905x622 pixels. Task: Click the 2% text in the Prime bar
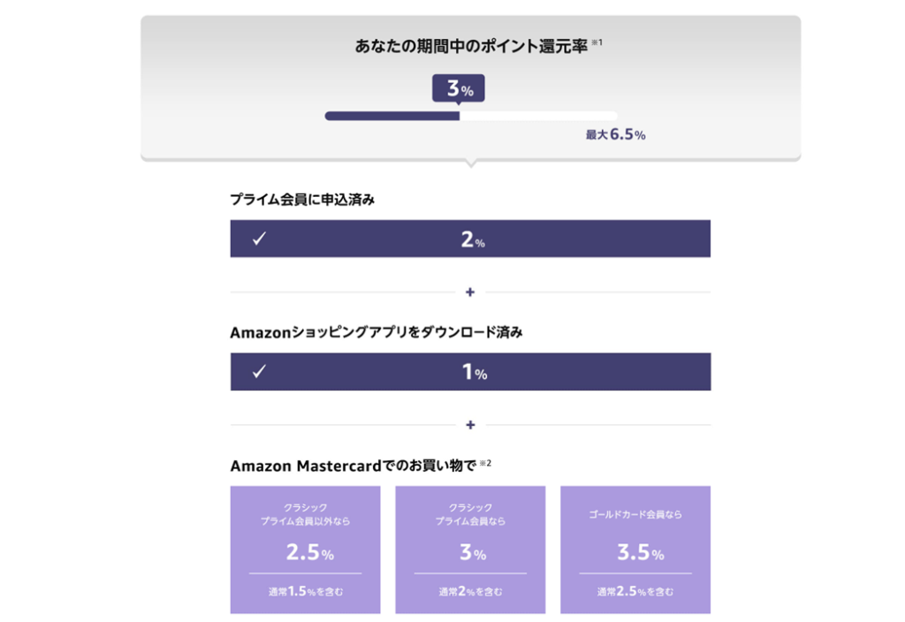click(x=473, y=239)
